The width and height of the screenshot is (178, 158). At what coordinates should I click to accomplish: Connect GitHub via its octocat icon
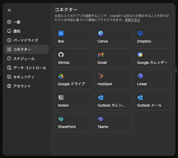point(61,55)
